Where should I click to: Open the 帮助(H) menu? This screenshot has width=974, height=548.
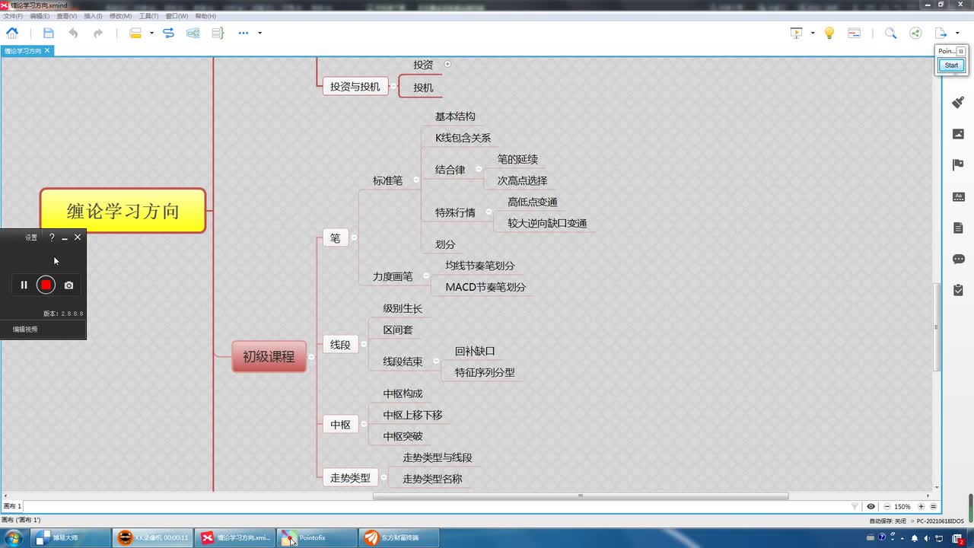pos(205,16)
